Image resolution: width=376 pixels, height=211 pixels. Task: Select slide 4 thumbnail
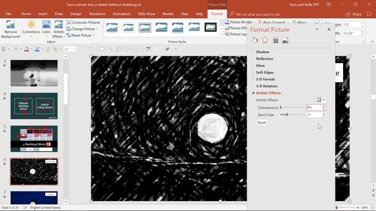coord(34,105)
